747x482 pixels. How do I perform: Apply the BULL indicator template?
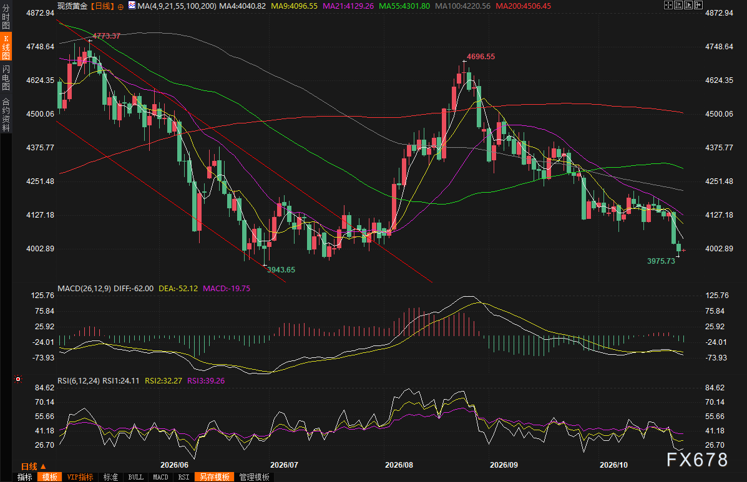pos(136,477)
